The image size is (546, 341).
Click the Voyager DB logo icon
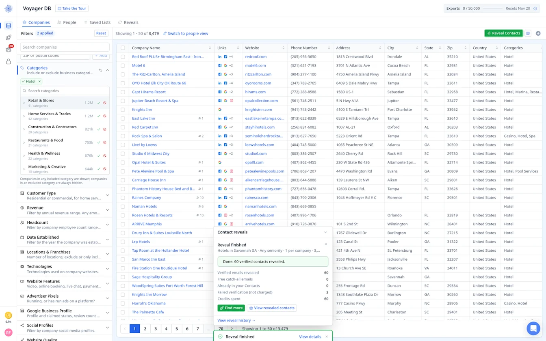coord(8,9)
